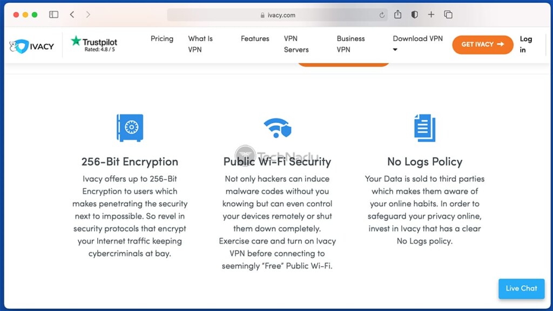Screen dimensions: 553x311
Task: Click the lock icon before ivacy.com
Action: (x=262, y=15)
